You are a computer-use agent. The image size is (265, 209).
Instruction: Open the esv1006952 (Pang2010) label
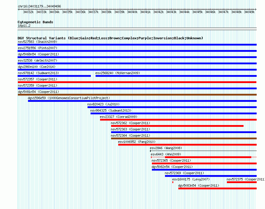(137, 142)
